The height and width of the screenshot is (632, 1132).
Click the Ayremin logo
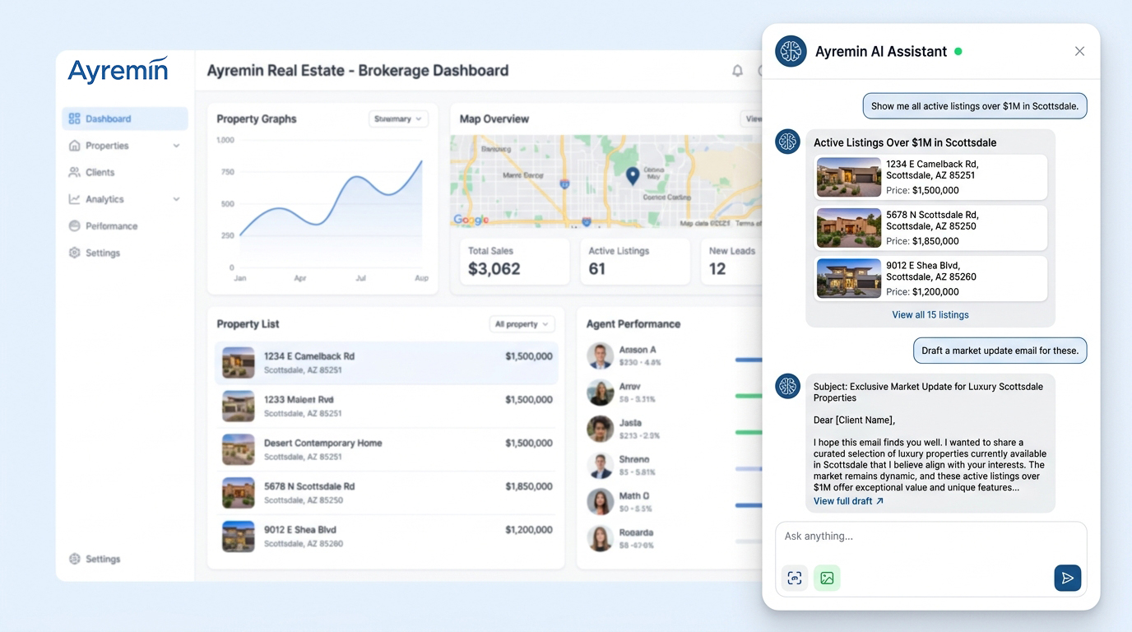[x=118, y=71]
